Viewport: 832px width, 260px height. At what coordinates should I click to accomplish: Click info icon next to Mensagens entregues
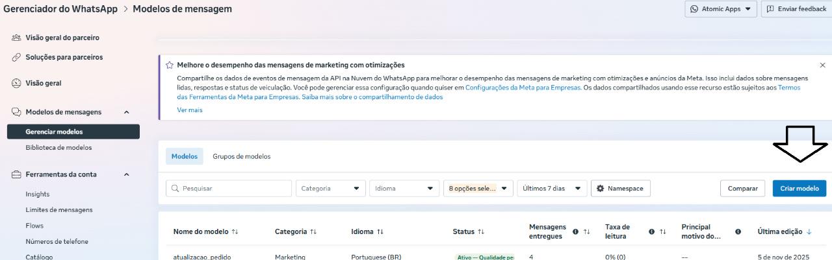(x=575, y=231)
